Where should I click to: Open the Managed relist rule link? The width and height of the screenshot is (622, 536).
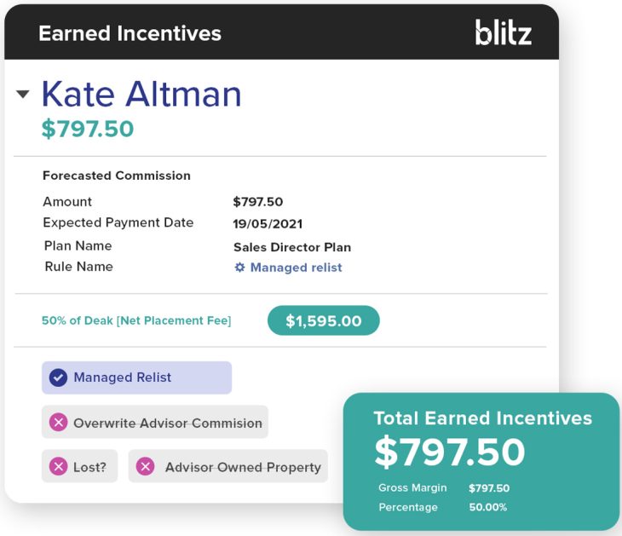296,268
